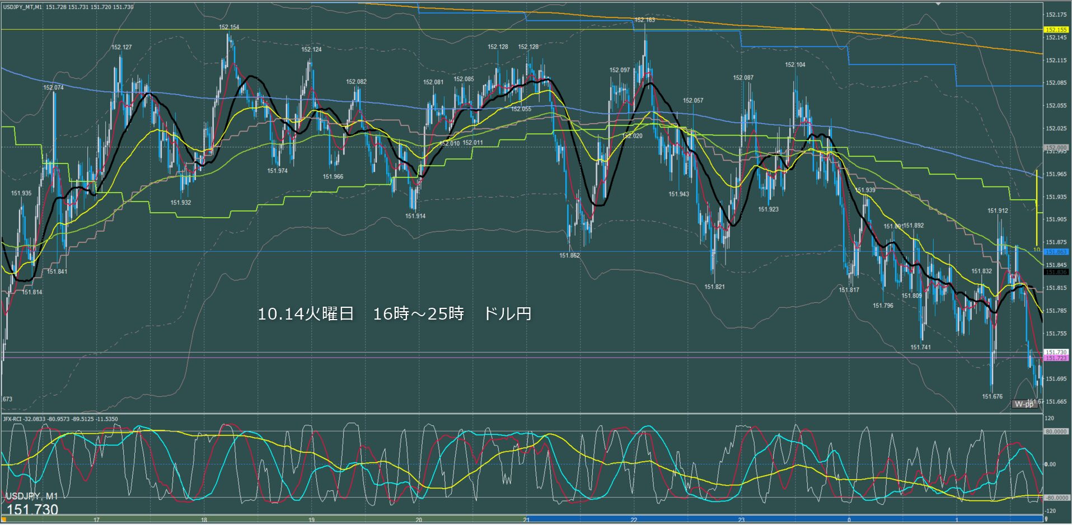The width and height of the screenshot is (1072, 525).
Task: Select the Japanese date text annotation
Action: pyautogui.click(x=394, y=313)
